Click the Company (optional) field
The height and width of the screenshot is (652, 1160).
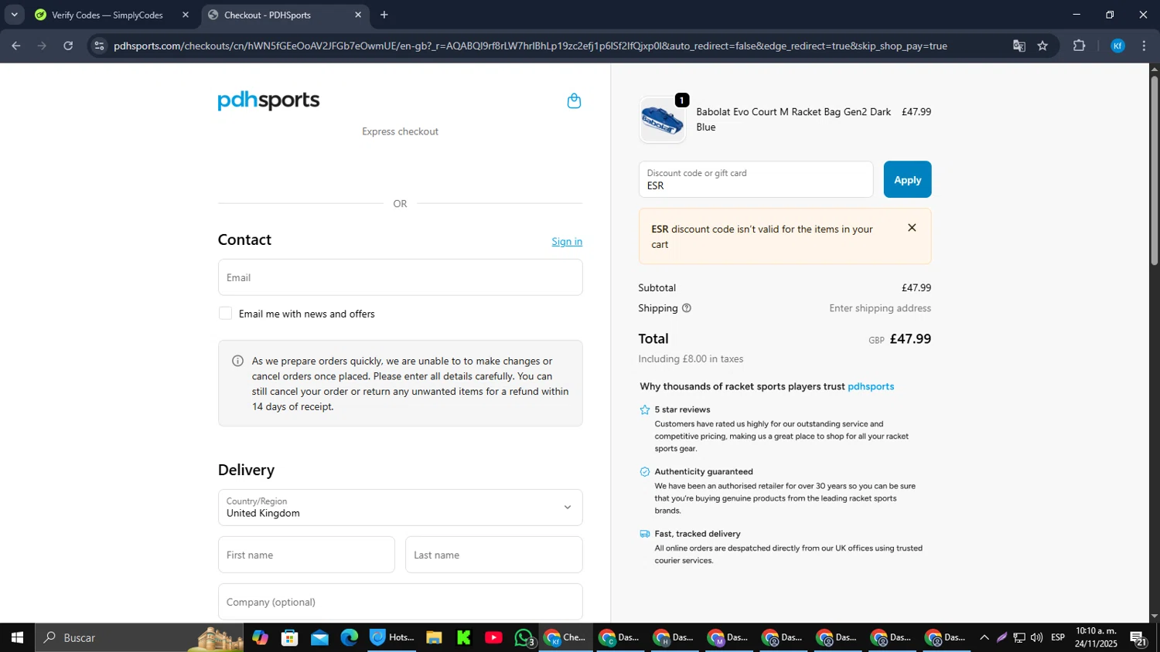click(x=400, y=602)
